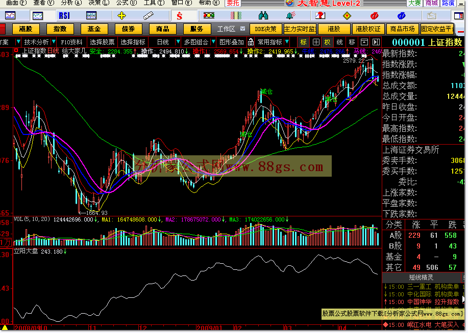Click the 委托 trading button
This screenshot has width=468, height=333.
[x=233, y=3]
